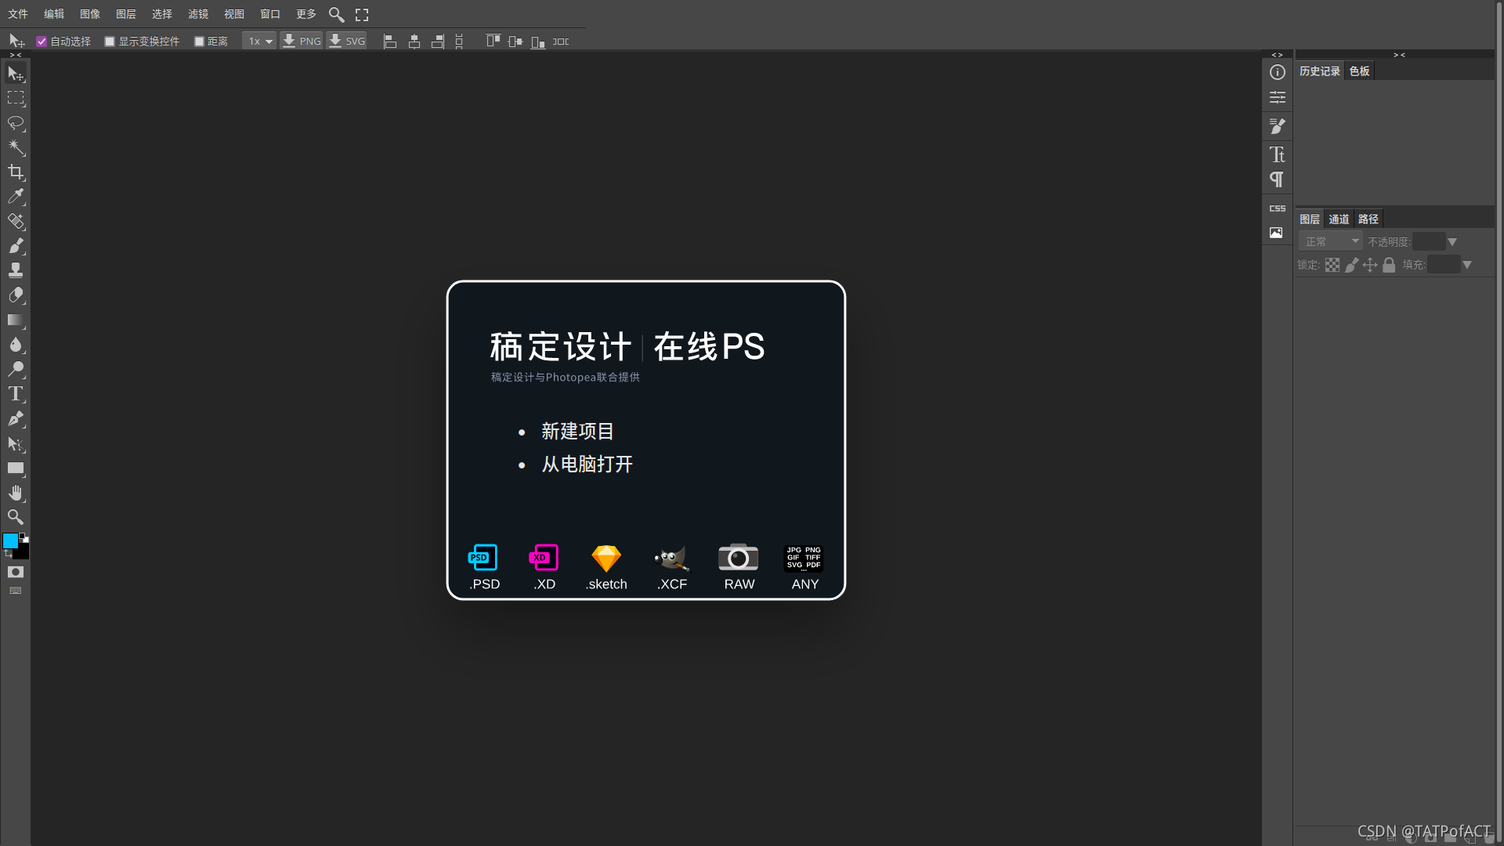Toggle lock image pixels brush icon
Viewport: 1504px width, 846px height.
(1352, 265)
